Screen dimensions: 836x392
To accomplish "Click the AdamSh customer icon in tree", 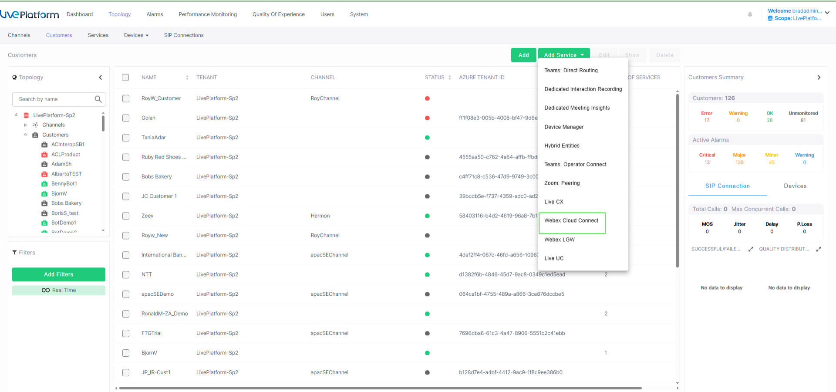I will [44, 164].
